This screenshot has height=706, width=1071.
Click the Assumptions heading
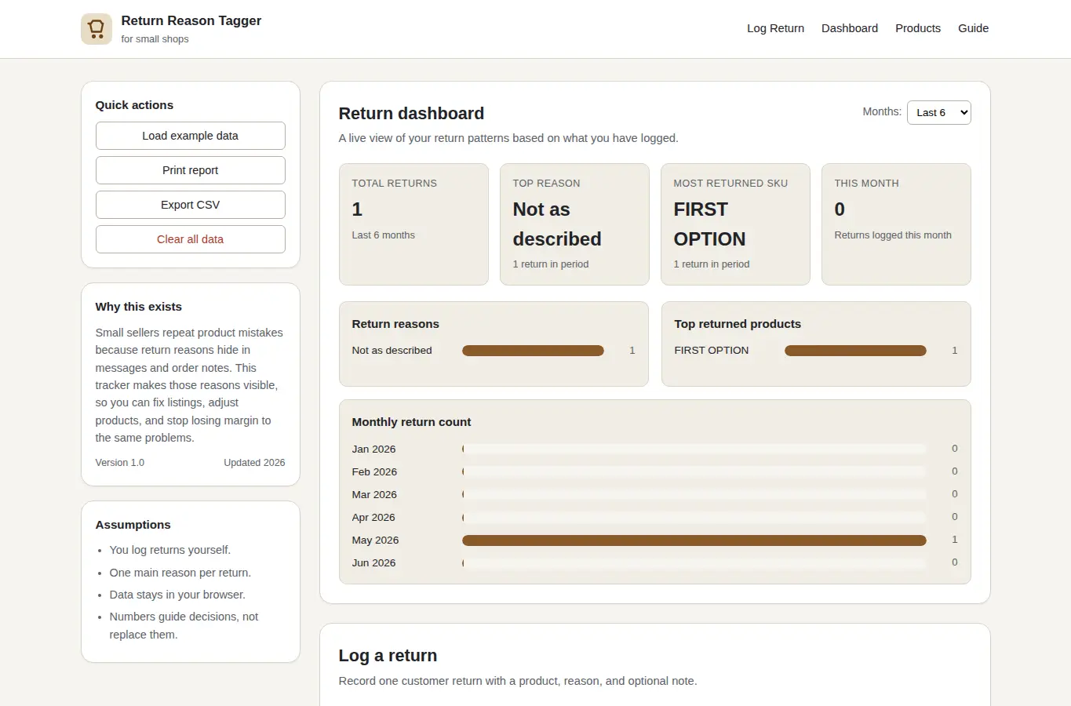133,525
